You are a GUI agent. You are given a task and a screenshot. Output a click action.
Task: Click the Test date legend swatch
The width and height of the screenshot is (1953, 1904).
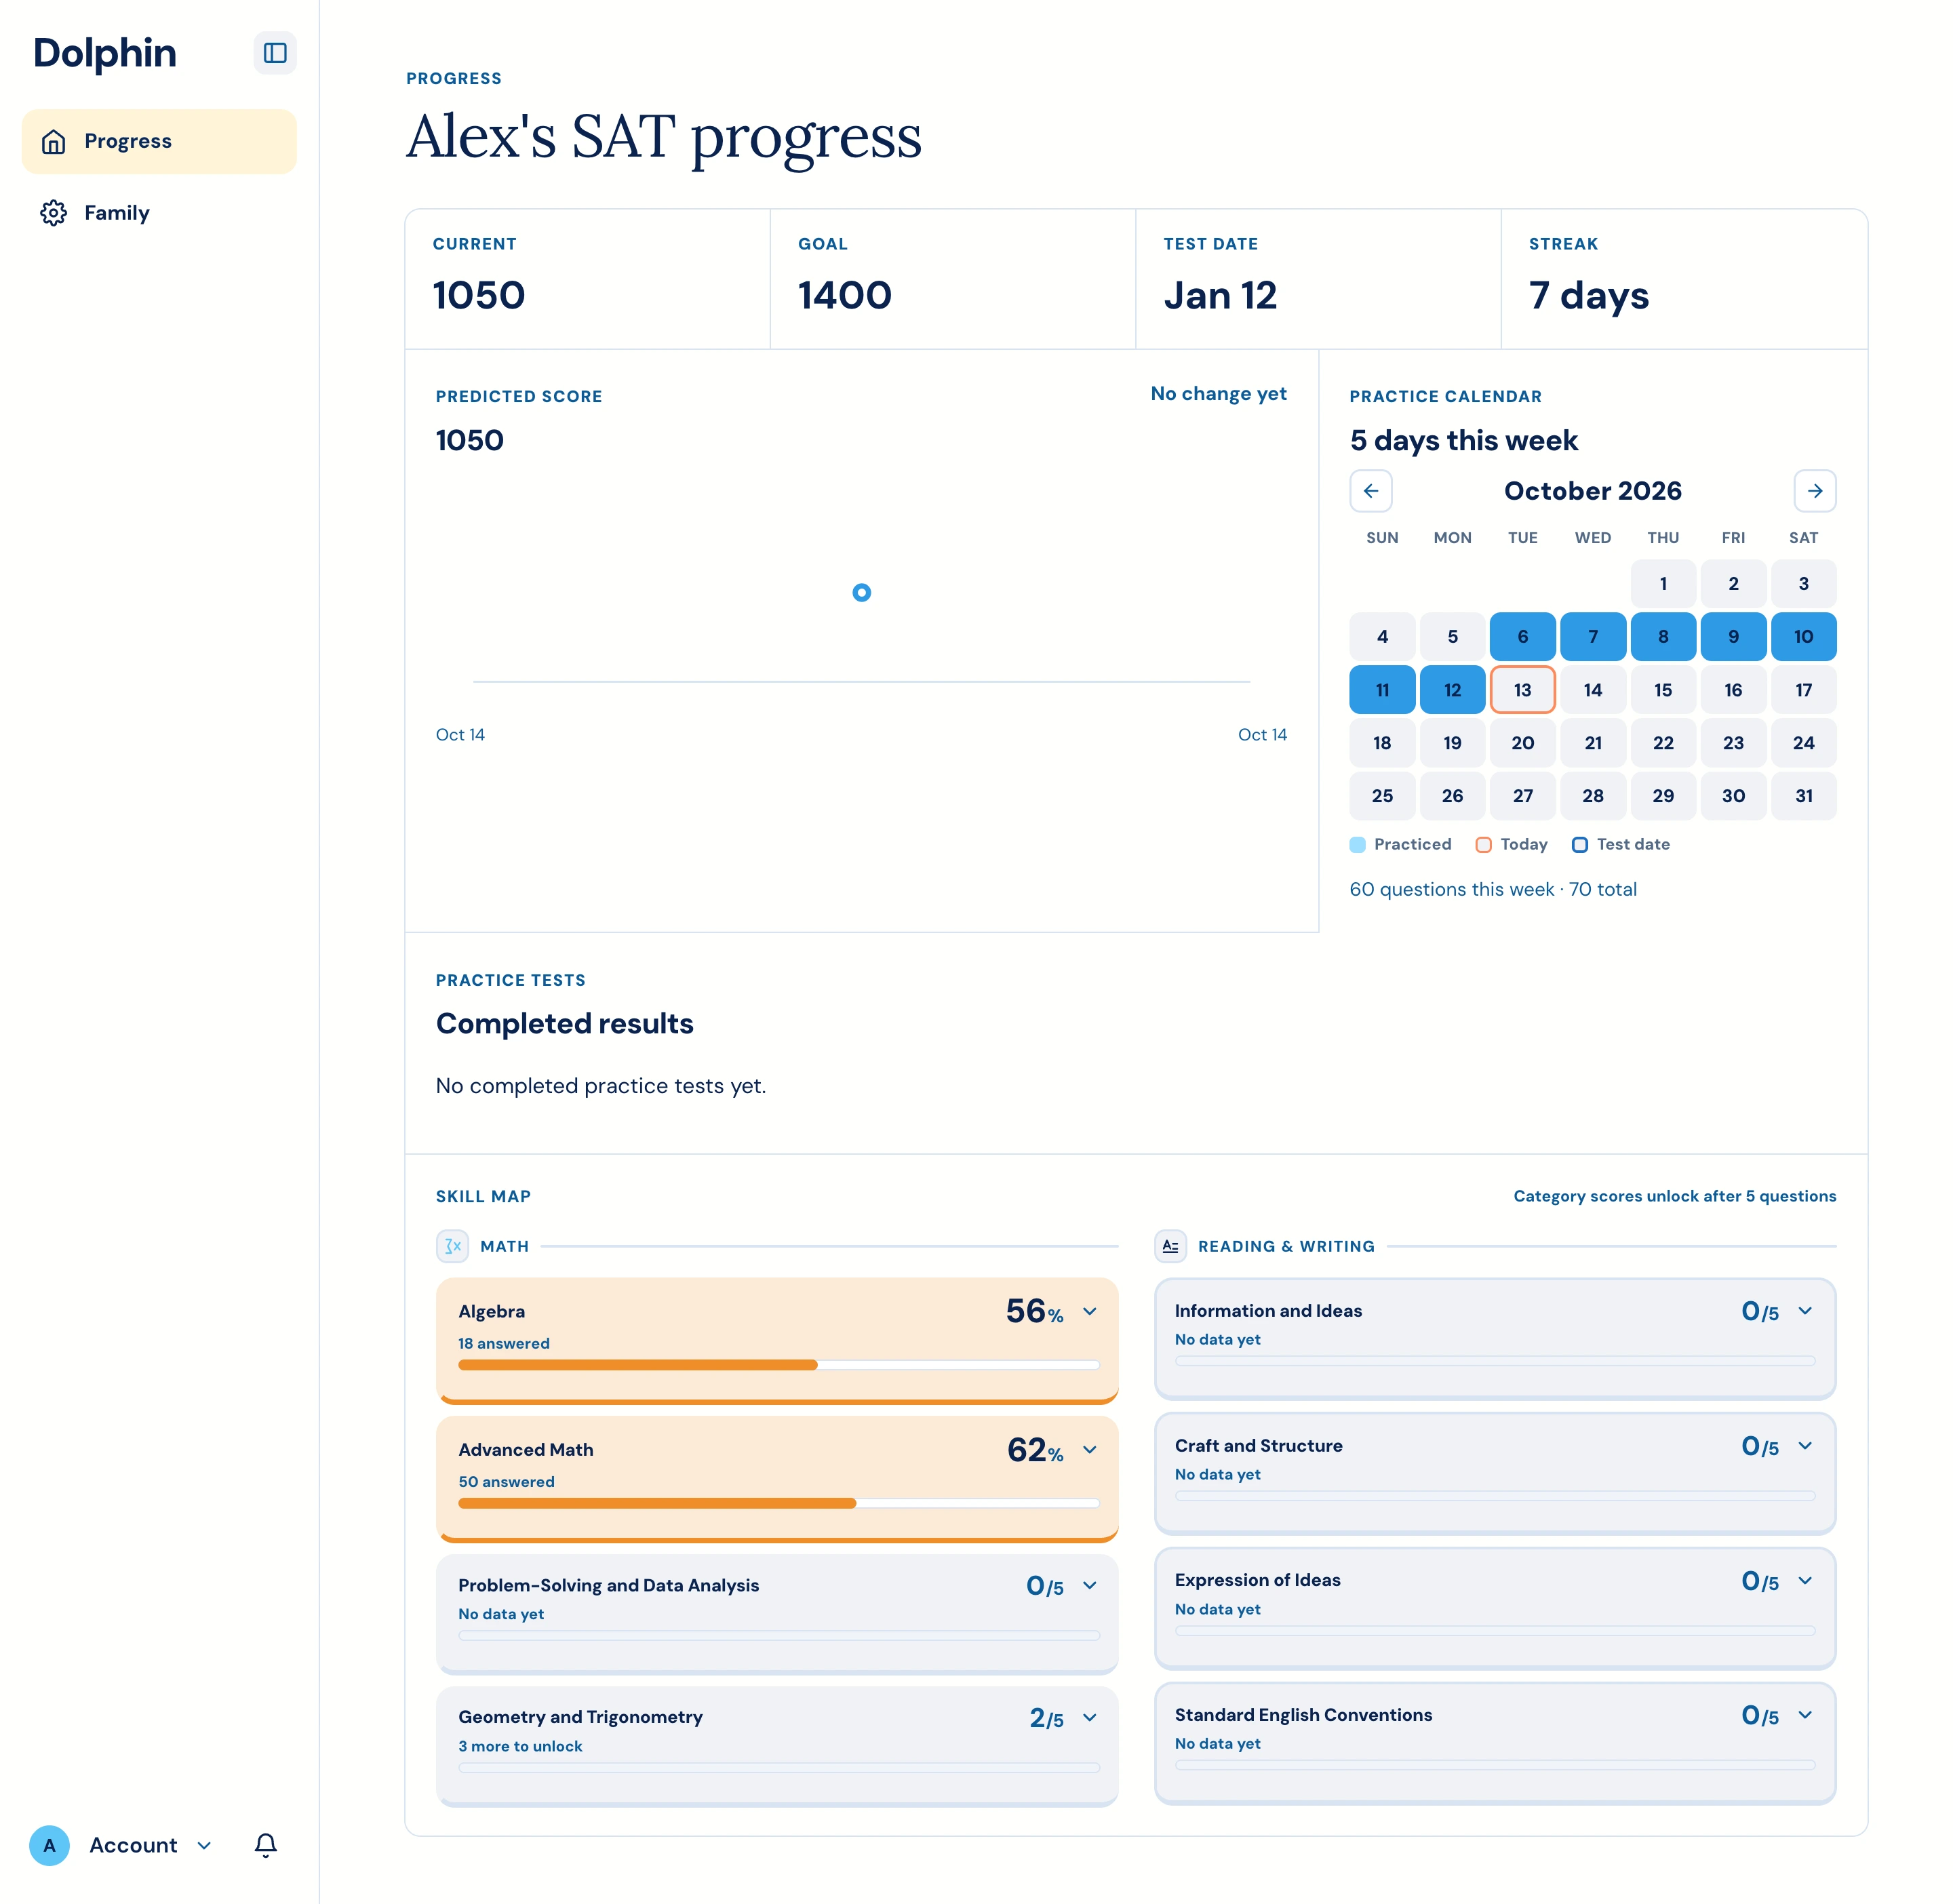coord(1579,845)
